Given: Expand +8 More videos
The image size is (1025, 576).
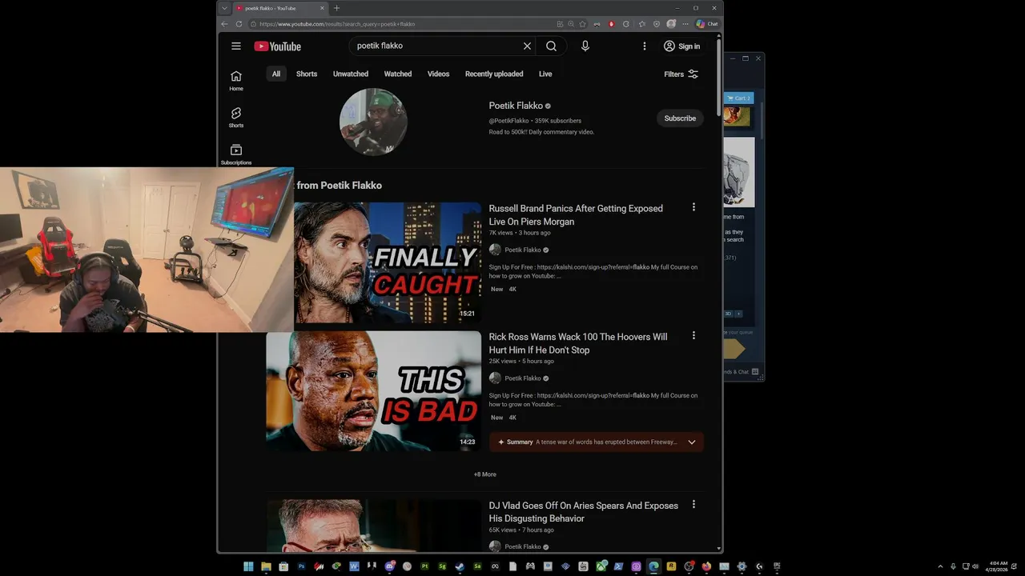Looking at the screenshot, I should [x=484, y=474].
